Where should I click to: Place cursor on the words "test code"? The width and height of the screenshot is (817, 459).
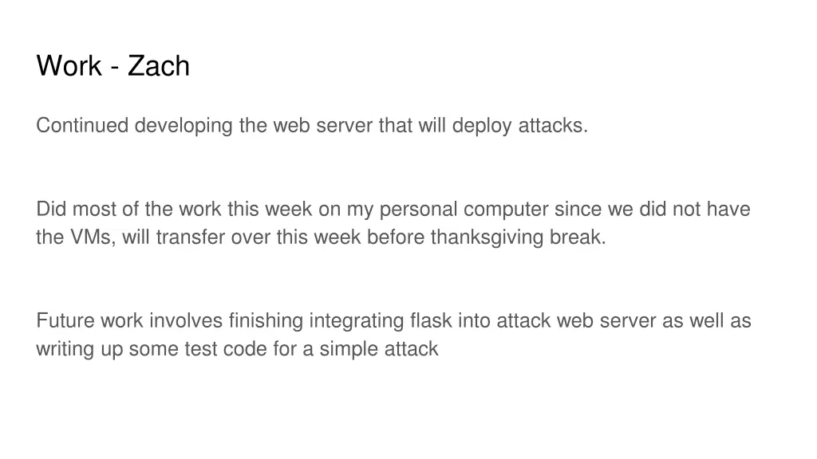point(226,349)
